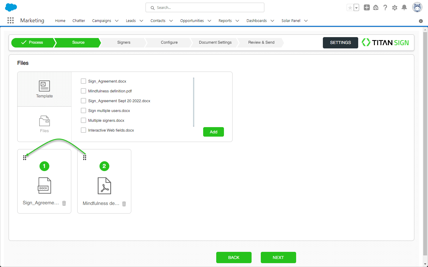This screenshot has height=267, width=428.
Task: Expand the Contacts menu chevron
Action: [x=171, y=21]
